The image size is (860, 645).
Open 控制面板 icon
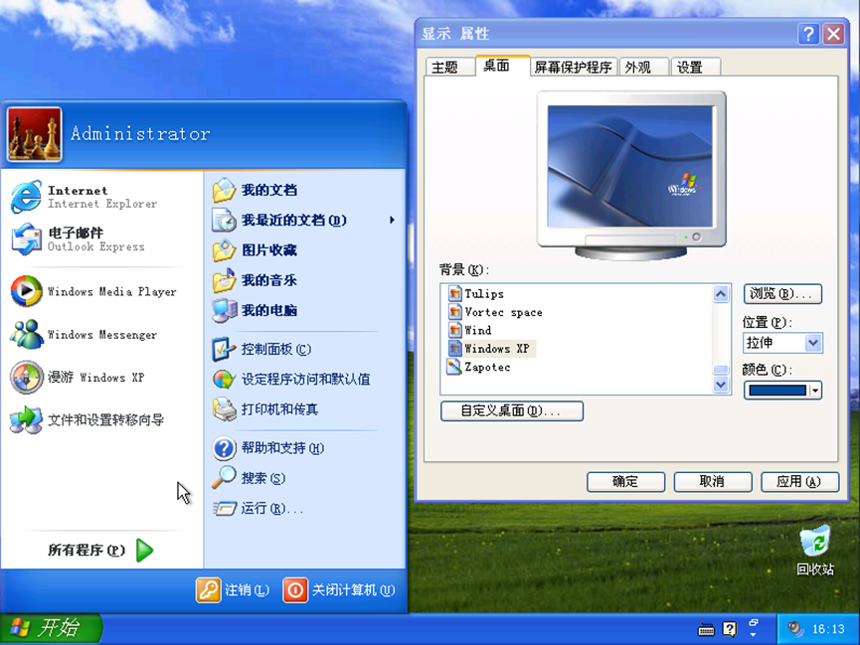225,349
